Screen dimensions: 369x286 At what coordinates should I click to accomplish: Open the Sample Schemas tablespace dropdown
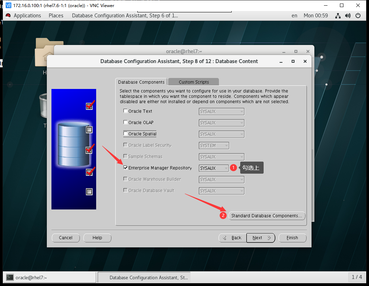click(x=221, y=157)
